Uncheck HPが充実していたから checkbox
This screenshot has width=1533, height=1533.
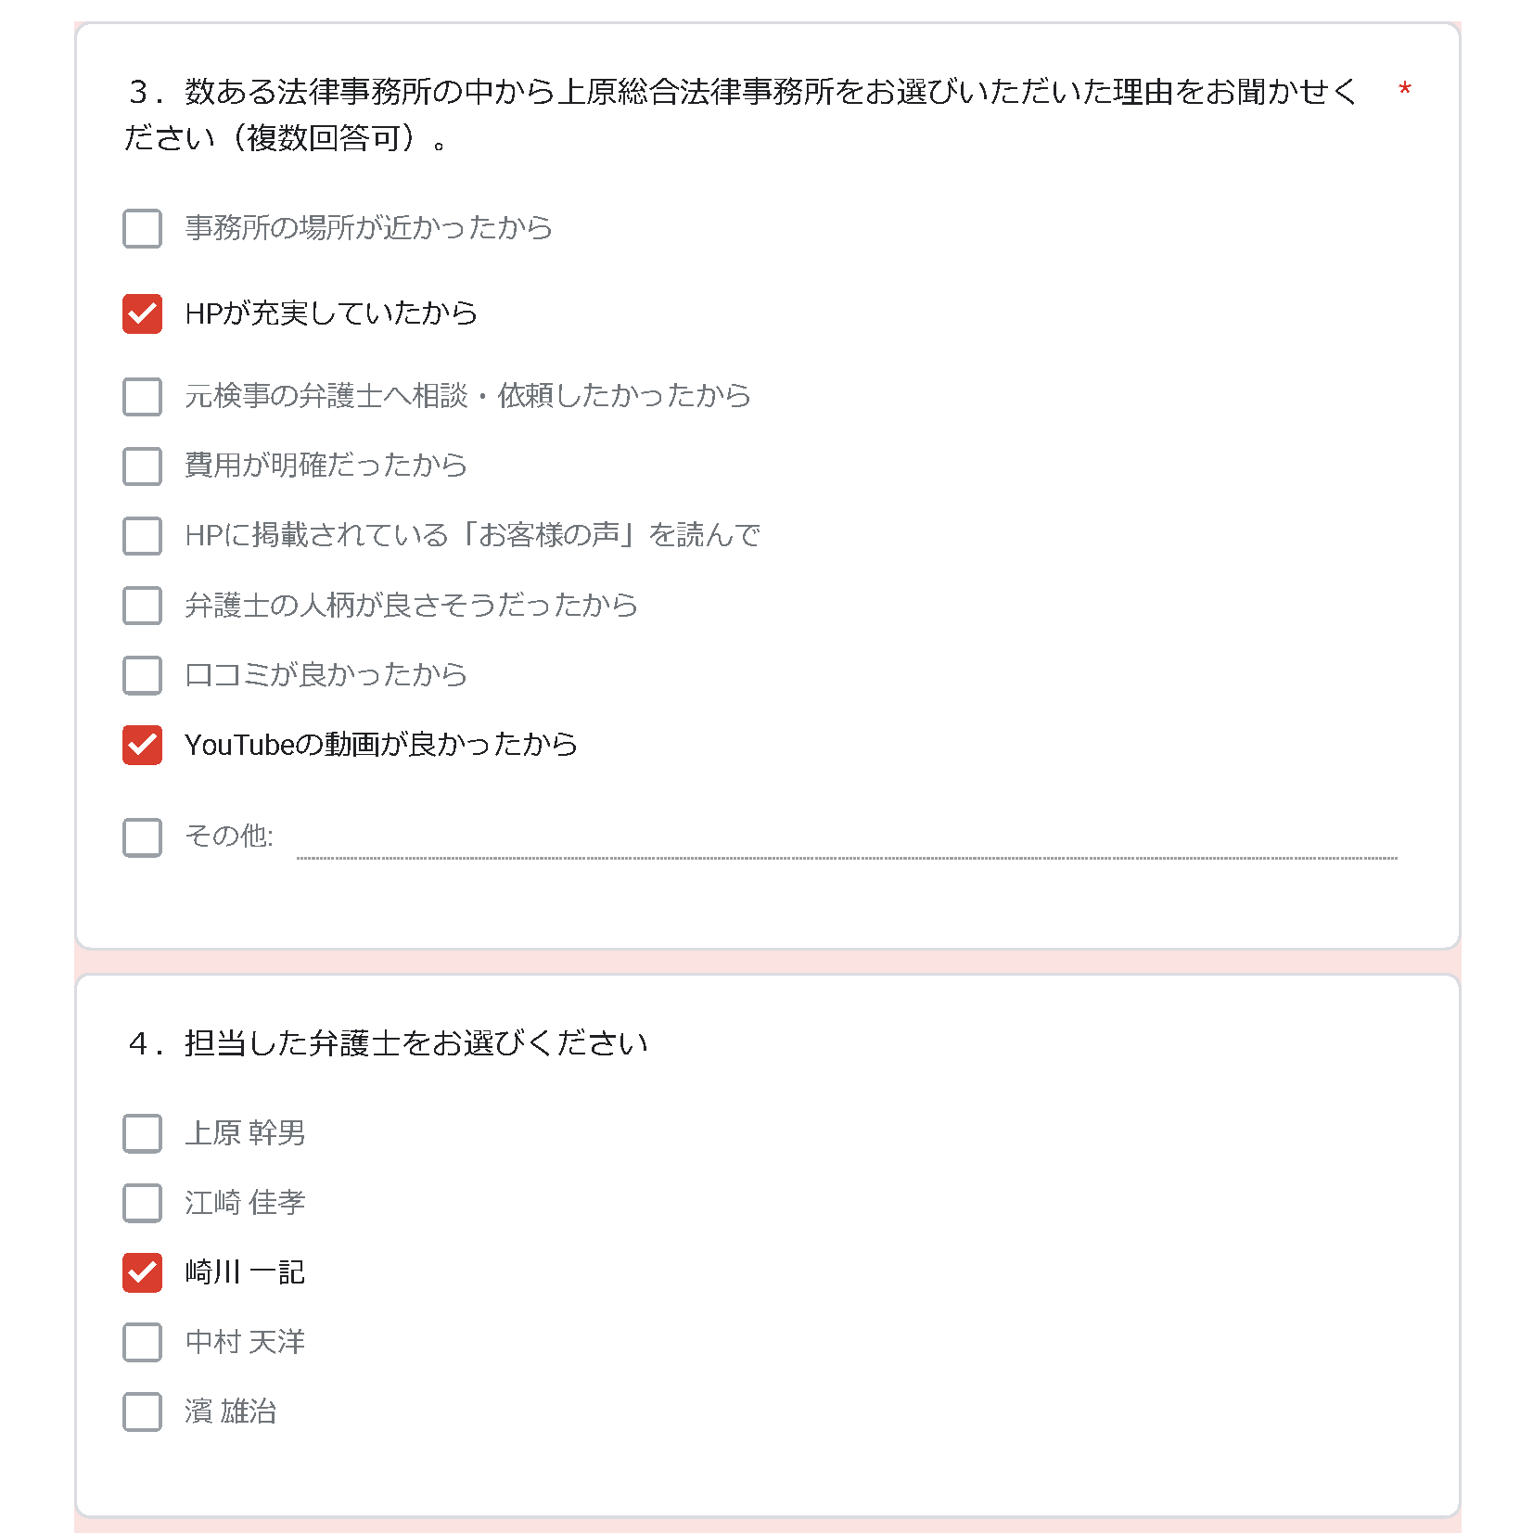(x=142, y=313)
